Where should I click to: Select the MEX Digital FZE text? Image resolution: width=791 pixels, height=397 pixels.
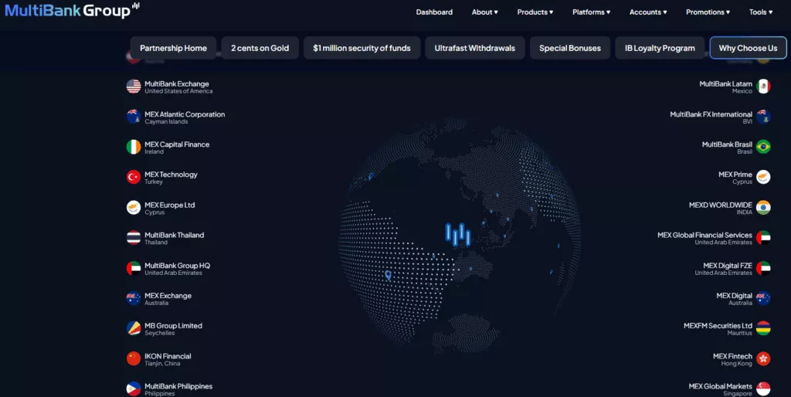pyautogui.click(x=728, y=266)
